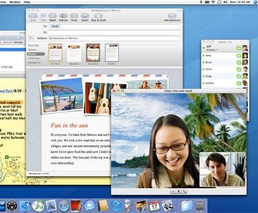The width and height of the screenshot is (258, 213).
Task: Open Address Book from the Dock
Action: [x=103, y=206]
